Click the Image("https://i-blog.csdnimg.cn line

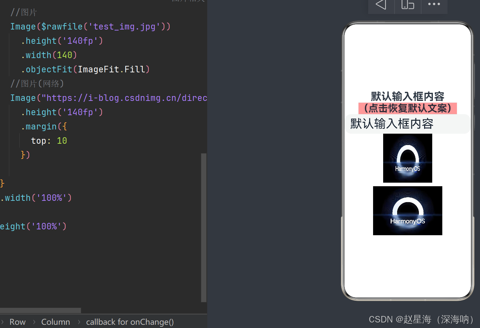point(109,98)
